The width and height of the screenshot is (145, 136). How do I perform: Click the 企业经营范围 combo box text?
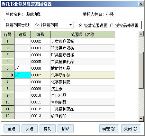point(46,25)
